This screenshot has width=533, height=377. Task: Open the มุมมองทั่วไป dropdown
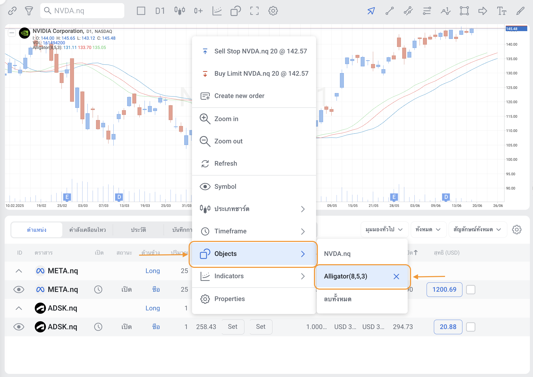tap(384, 229)
